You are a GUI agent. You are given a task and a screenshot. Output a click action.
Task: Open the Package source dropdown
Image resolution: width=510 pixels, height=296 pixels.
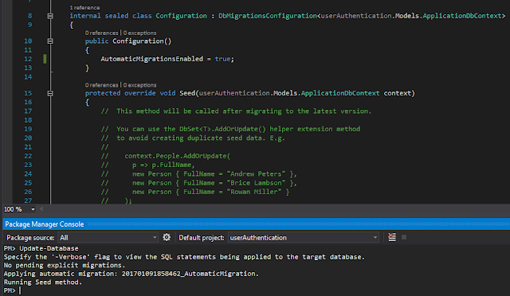click(108, 237)
